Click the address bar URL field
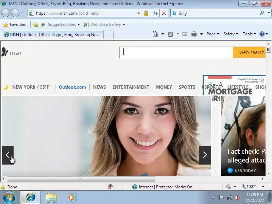272x204 pixels. (x=83, y=13)
